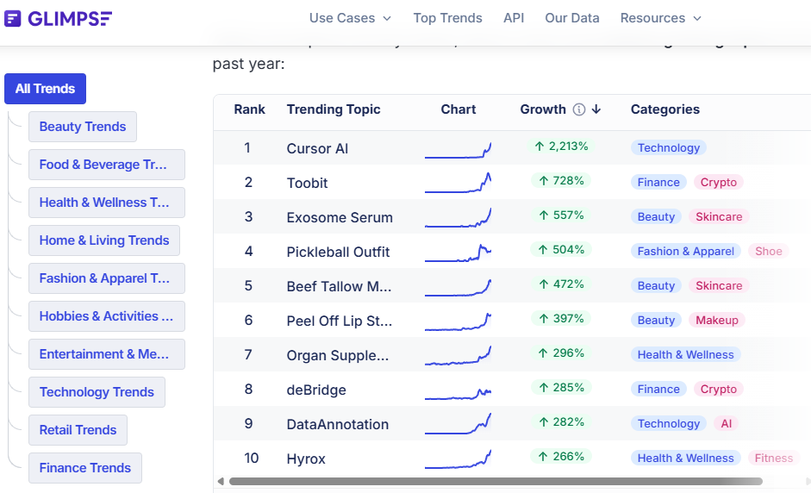Image resolution: width=811 pixels, height=493 pixels.
Task: Click the Rank column header
Action: [x=249, y=109]
